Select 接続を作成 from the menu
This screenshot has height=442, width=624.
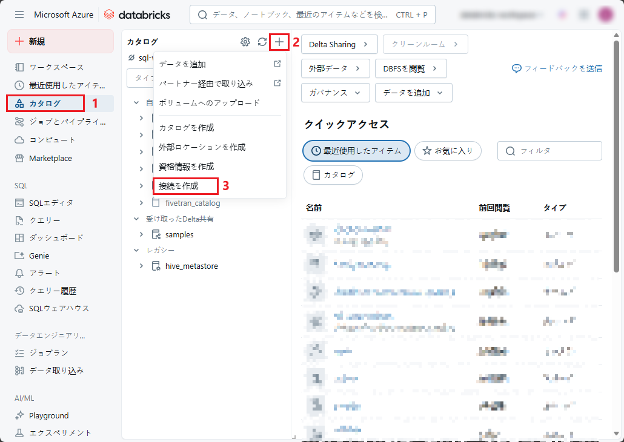[x=178, y=186]
